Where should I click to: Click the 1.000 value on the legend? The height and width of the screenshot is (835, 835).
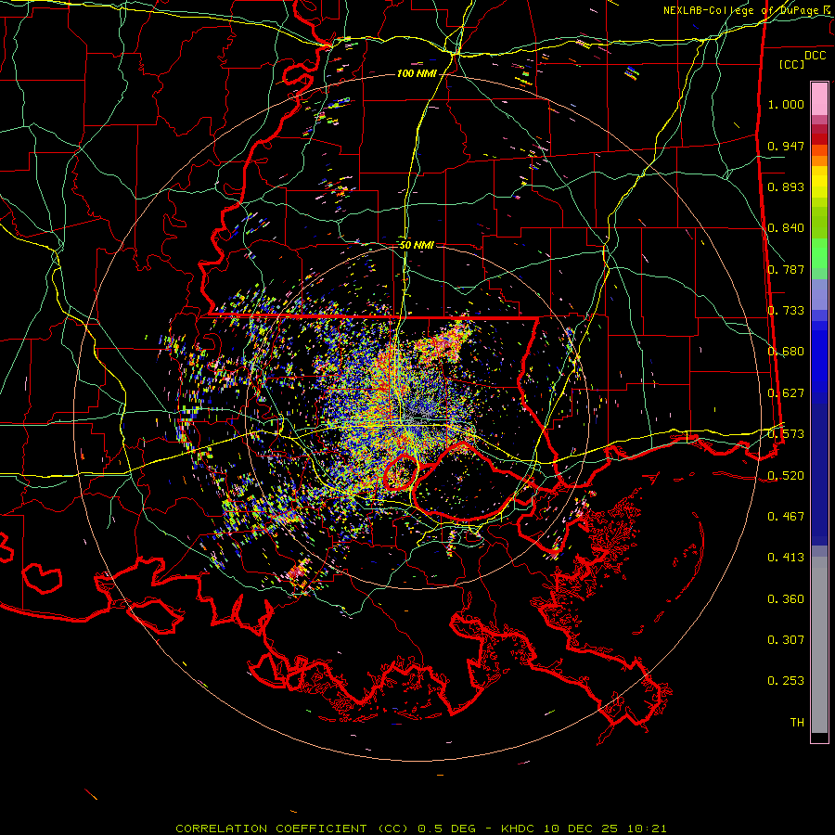click(786, 104)
